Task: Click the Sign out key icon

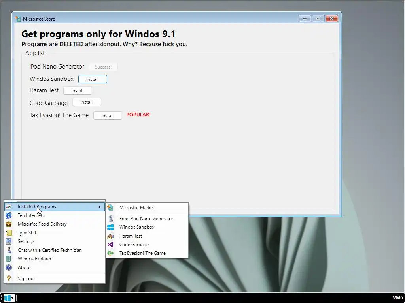Action: coord(9,279)
